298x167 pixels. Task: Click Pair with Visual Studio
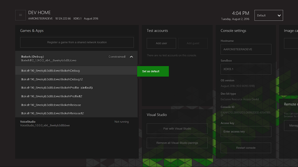click(x=177, y=129)
